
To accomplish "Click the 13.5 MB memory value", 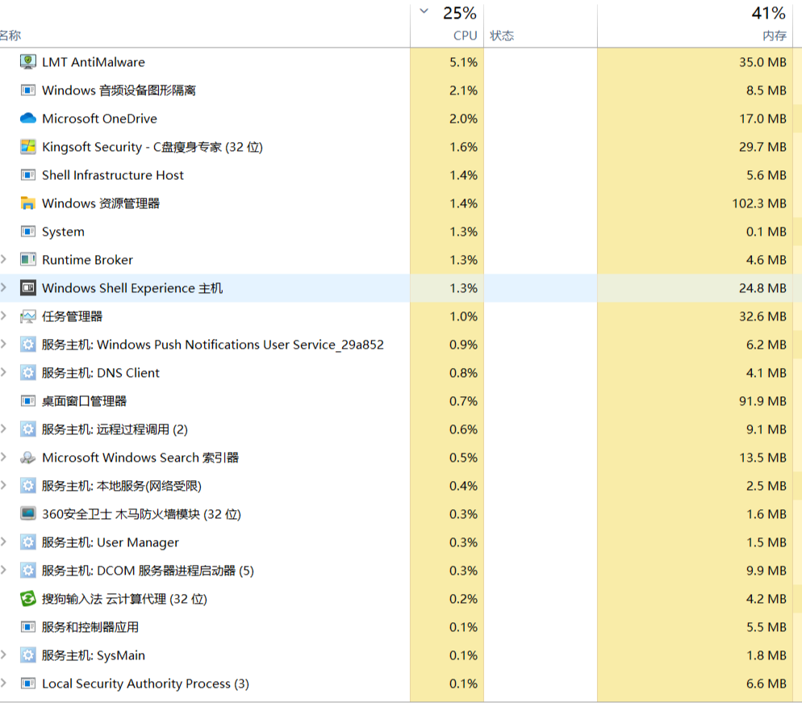I will (x=762, y=458).
